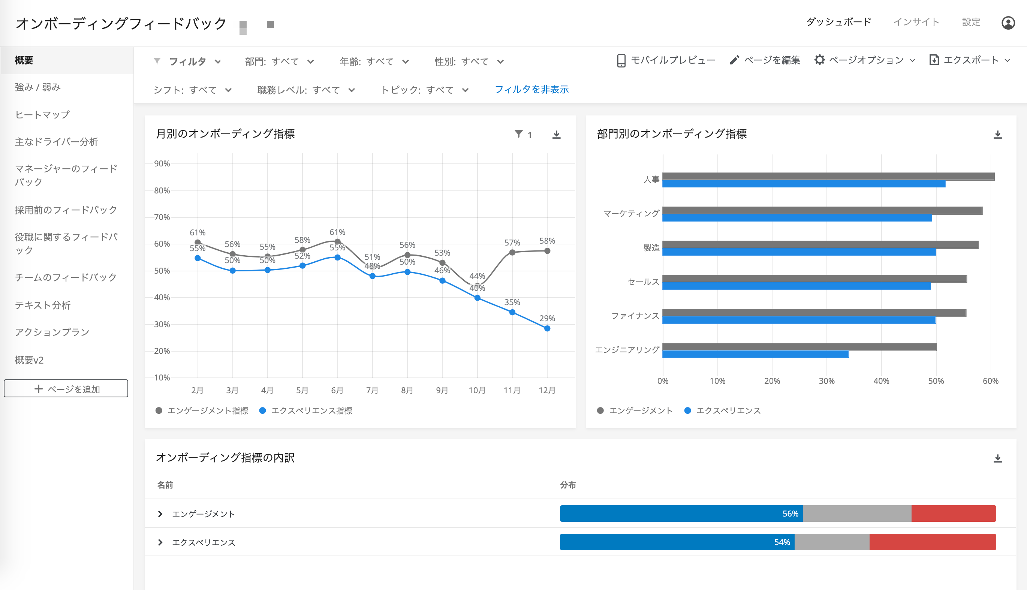The width and height of the screenshot is (1027, 590).
Task: Open モバイルプレビュー phone icon
Action: (621, 60)
